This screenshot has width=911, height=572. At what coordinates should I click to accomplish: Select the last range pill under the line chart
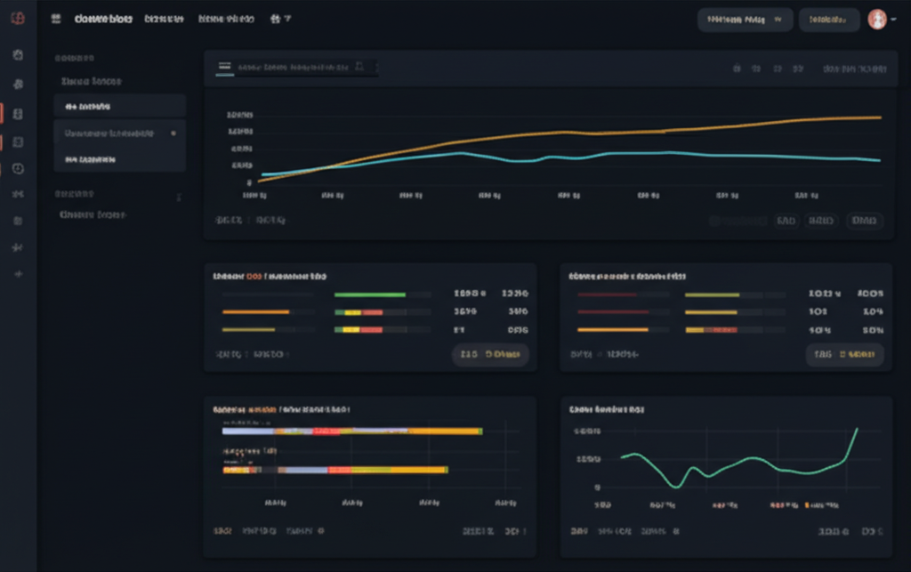click(x=864, y=221)
